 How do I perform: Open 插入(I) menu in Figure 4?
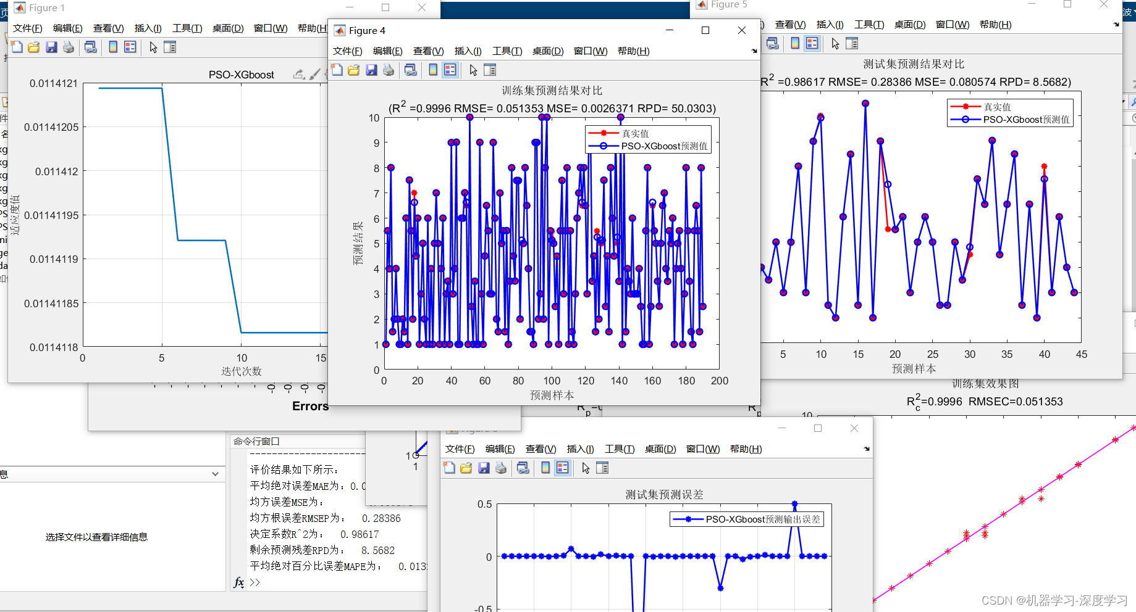click(468, 51)
